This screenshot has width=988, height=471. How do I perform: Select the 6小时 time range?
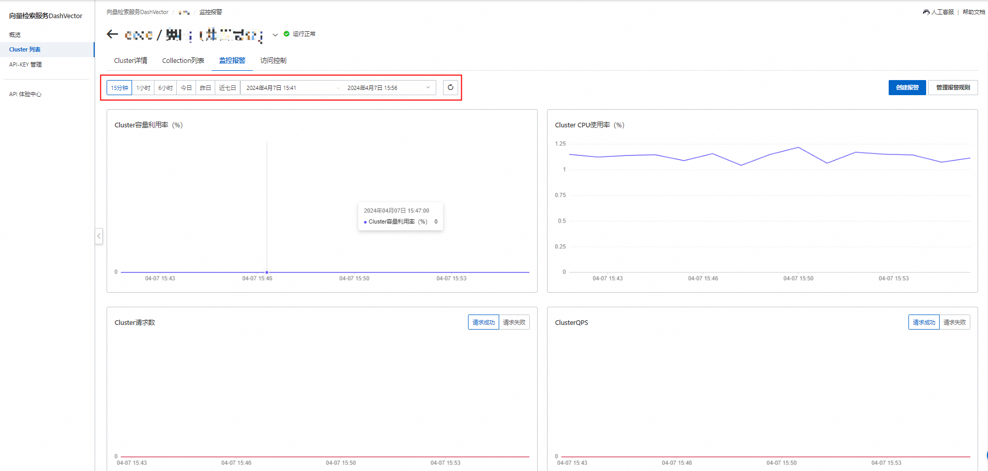(x=165, y=88)
